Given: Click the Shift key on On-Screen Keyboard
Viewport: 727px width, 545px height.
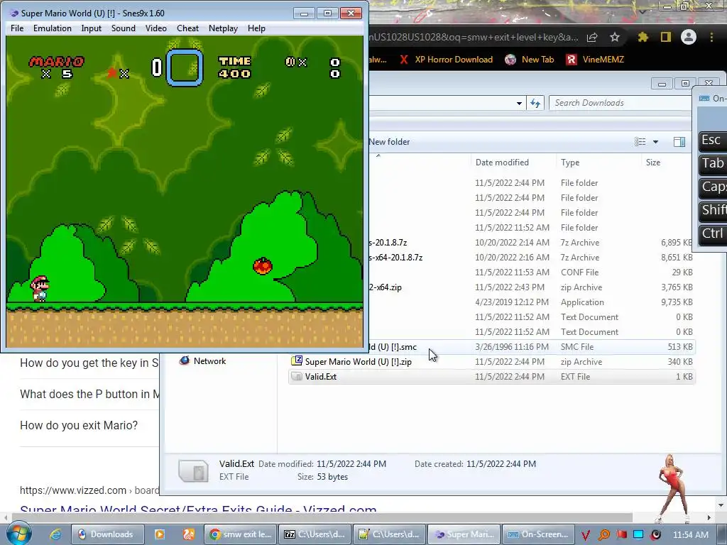Looking at the screenshot, I should pyautogui.click(x=713, y=210).
